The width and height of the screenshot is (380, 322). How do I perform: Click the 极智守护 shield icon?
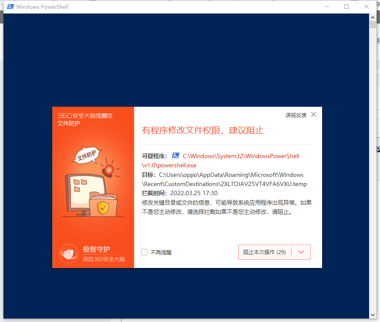(x=69, y=254)
